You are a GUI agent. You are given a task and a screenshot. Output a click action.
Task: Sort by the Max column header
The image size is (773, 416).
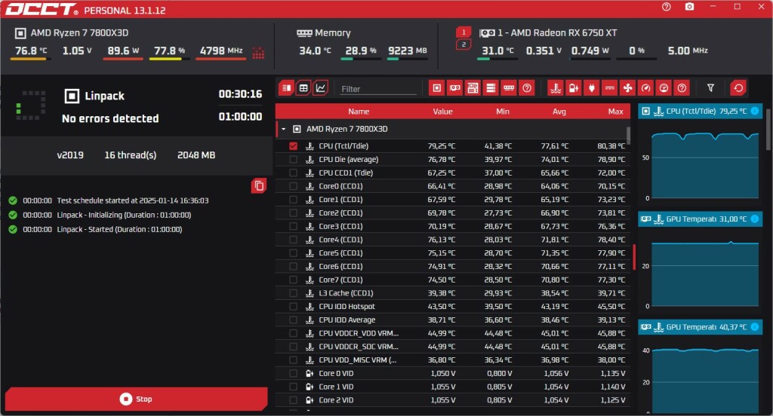615,112
